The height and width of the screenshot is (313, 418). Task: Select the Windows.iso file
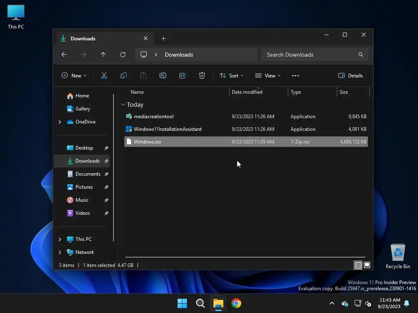(246, 142)
